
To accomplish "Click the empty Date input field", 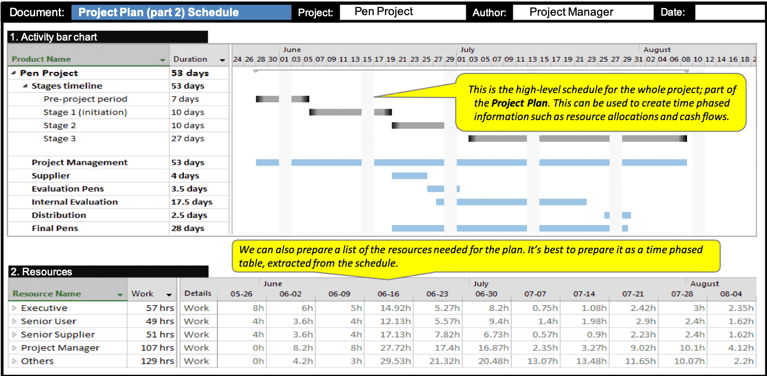I will (730, 12).
